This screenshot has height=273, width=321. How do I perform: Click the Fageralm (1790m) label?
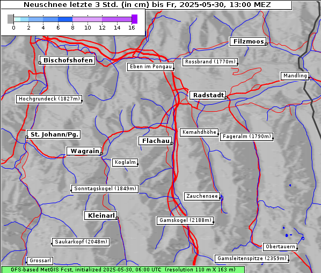point(246,136)
